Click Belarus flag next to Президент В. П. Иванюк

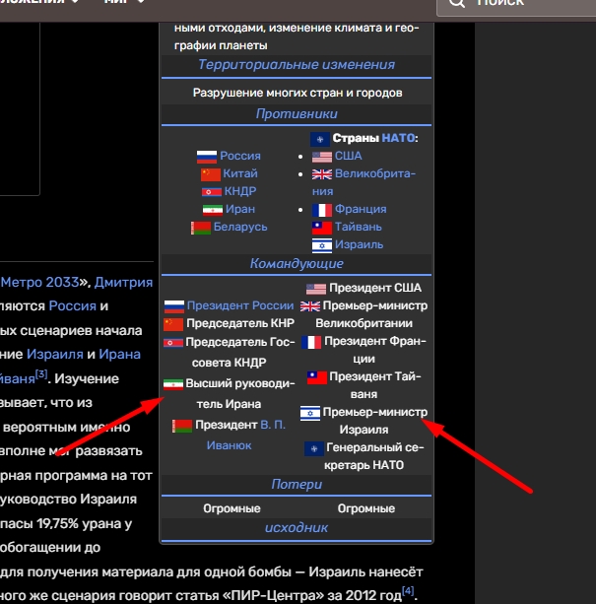(182, 426)
